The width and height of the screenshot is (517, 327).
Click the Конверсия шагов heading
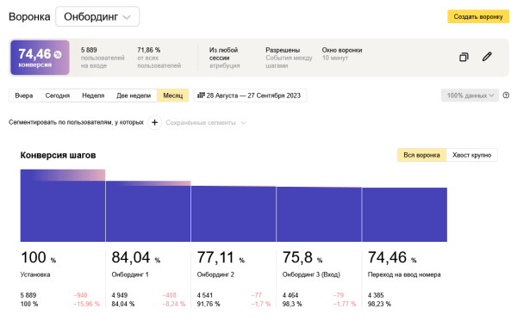pyautogui.click(x=58, y=155)
